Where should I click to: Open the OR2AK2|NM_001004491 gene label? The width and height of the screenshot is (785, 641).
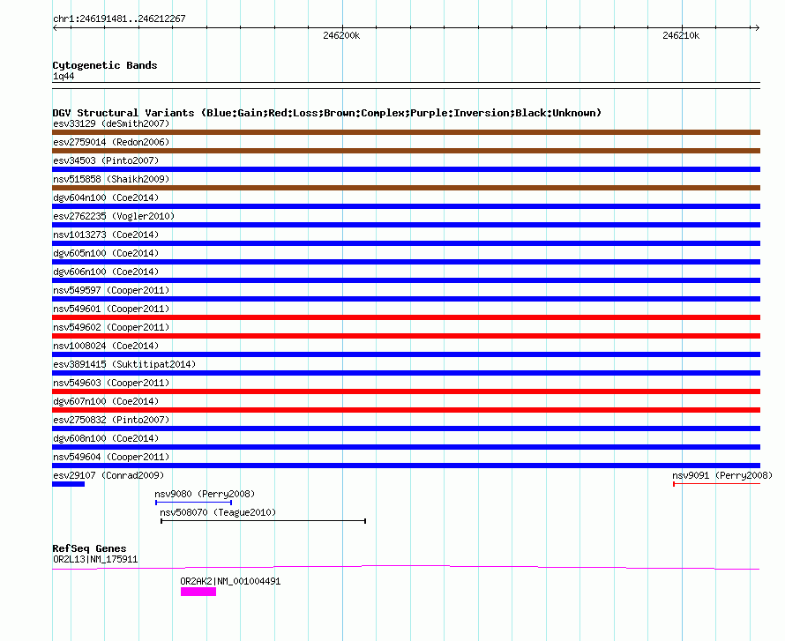tap(230, 581)
